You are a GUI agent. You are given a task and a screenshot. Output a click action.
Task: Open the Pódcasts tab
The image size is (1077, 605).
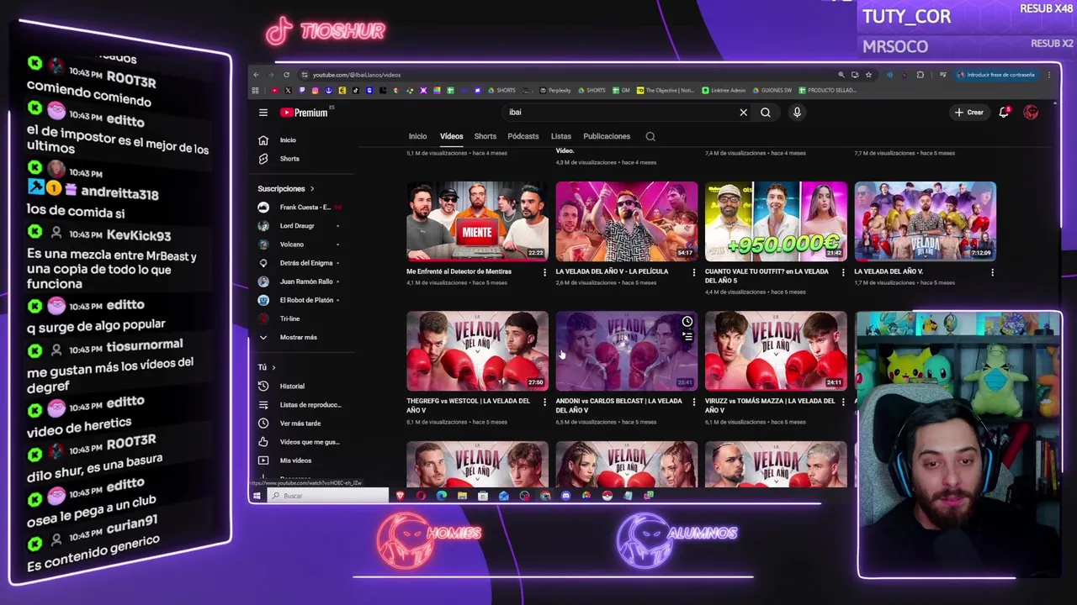523,136
